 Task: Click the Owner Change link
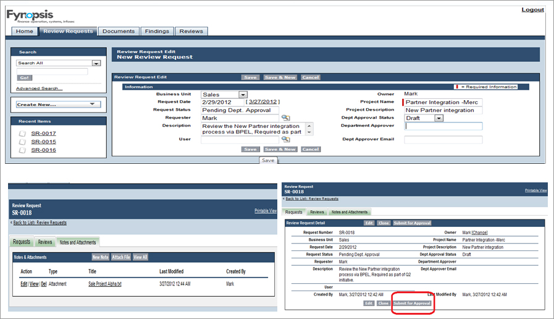click(480, 232)
